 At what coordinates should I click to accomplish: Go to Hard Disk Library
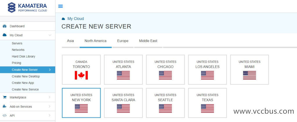pyautogui.click(x=23, y=57)
